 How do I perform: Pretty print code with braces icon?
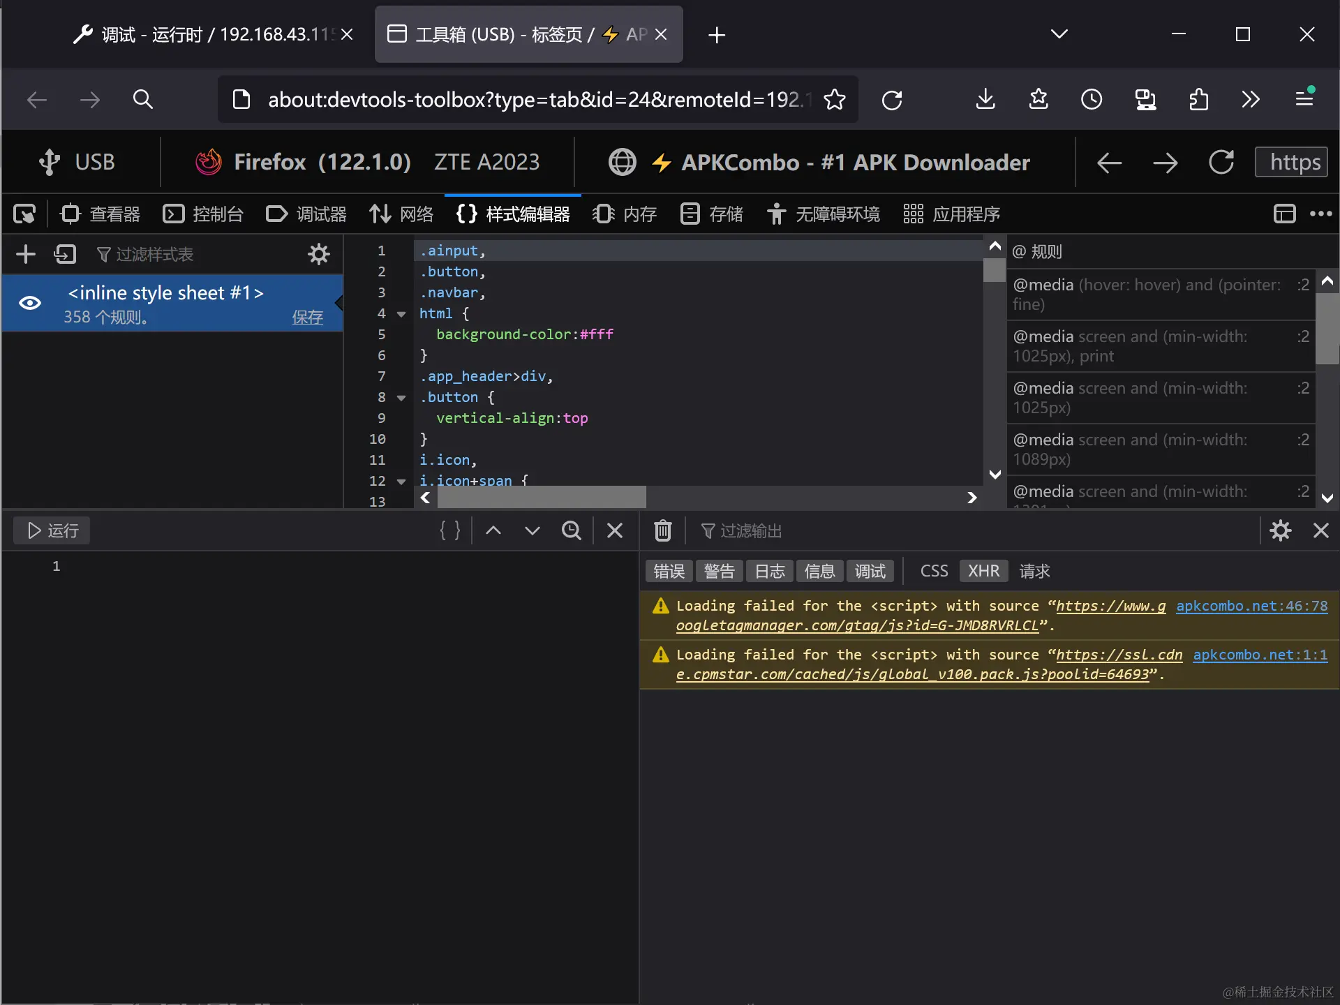(449, 531)
